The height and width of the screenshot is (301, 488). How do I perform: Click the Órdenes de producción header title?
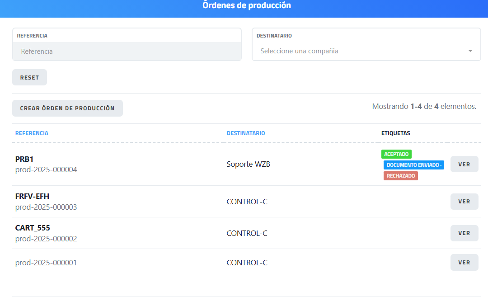click(x=247, y=5)
